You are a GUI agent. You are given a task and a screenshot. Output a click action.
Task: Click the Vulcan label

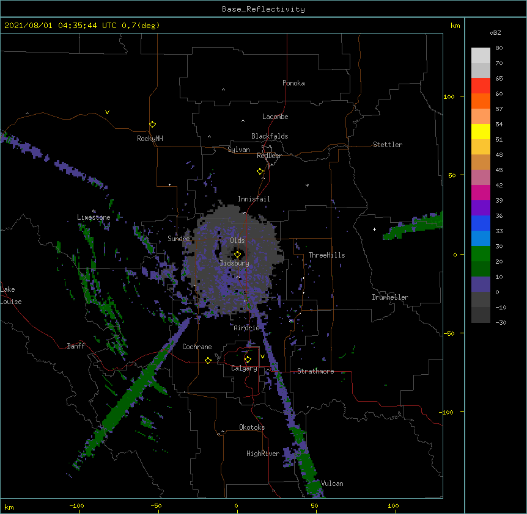click(332, 483)
